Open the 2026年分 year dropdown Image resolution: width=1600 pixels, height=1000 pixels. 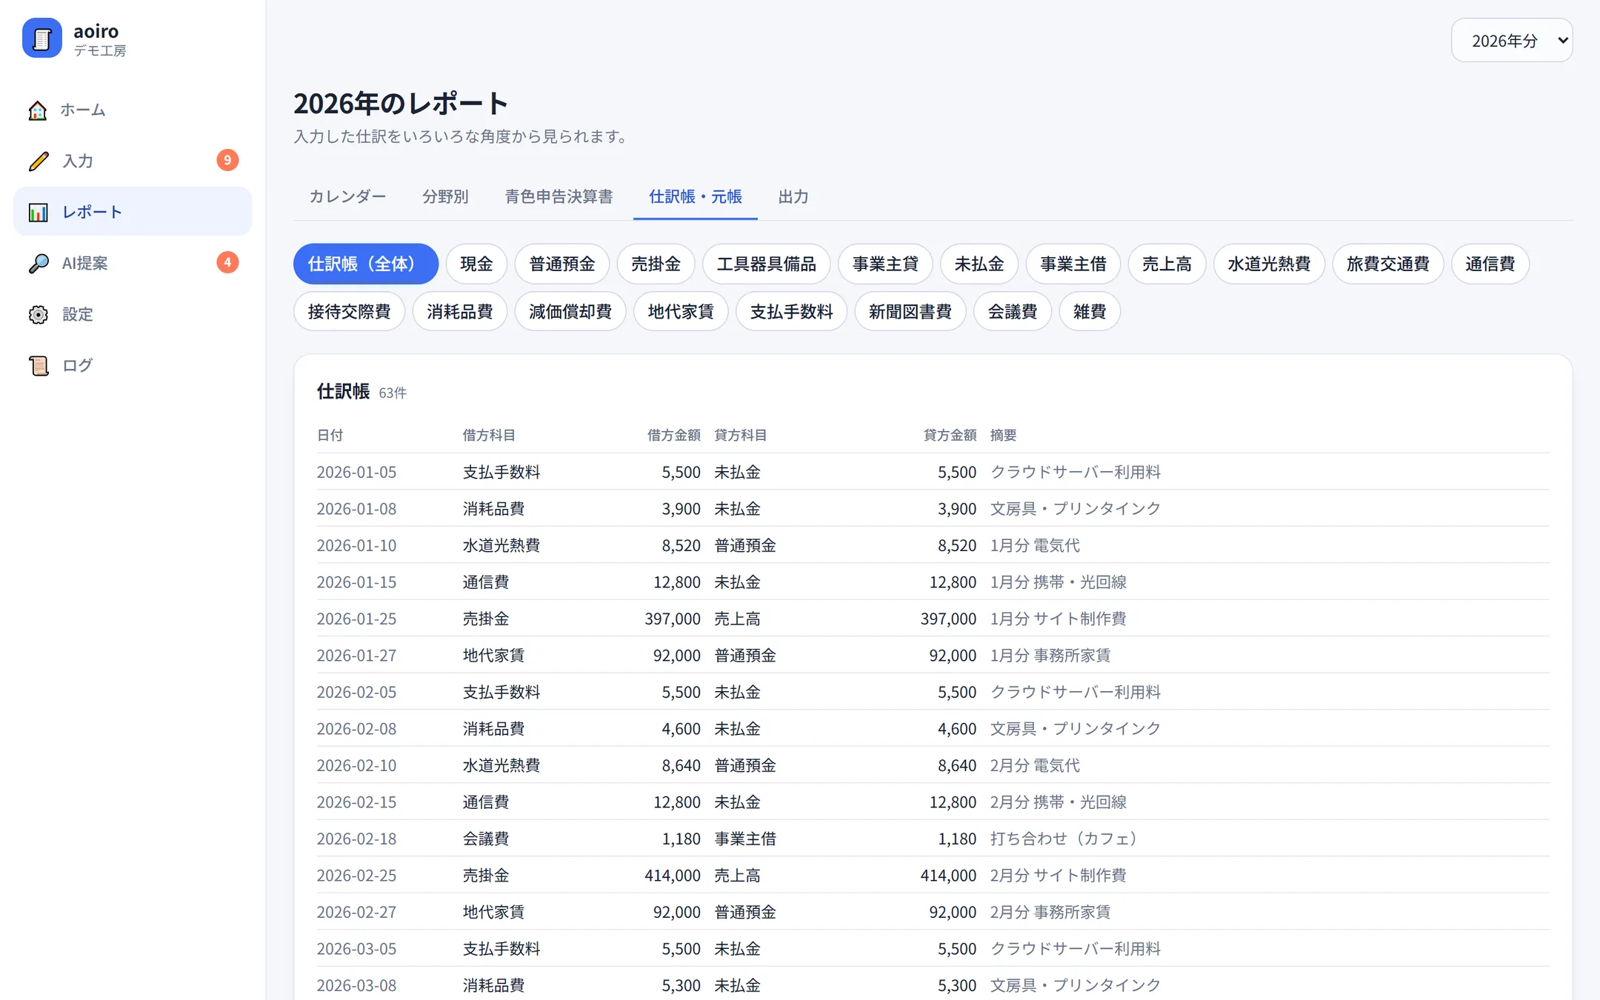pos(1512,40)
